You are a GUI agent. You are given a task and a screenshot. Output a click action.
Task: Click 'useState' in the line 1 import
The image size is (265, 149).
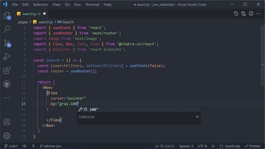pyautogui.click(x=62, y=28)
